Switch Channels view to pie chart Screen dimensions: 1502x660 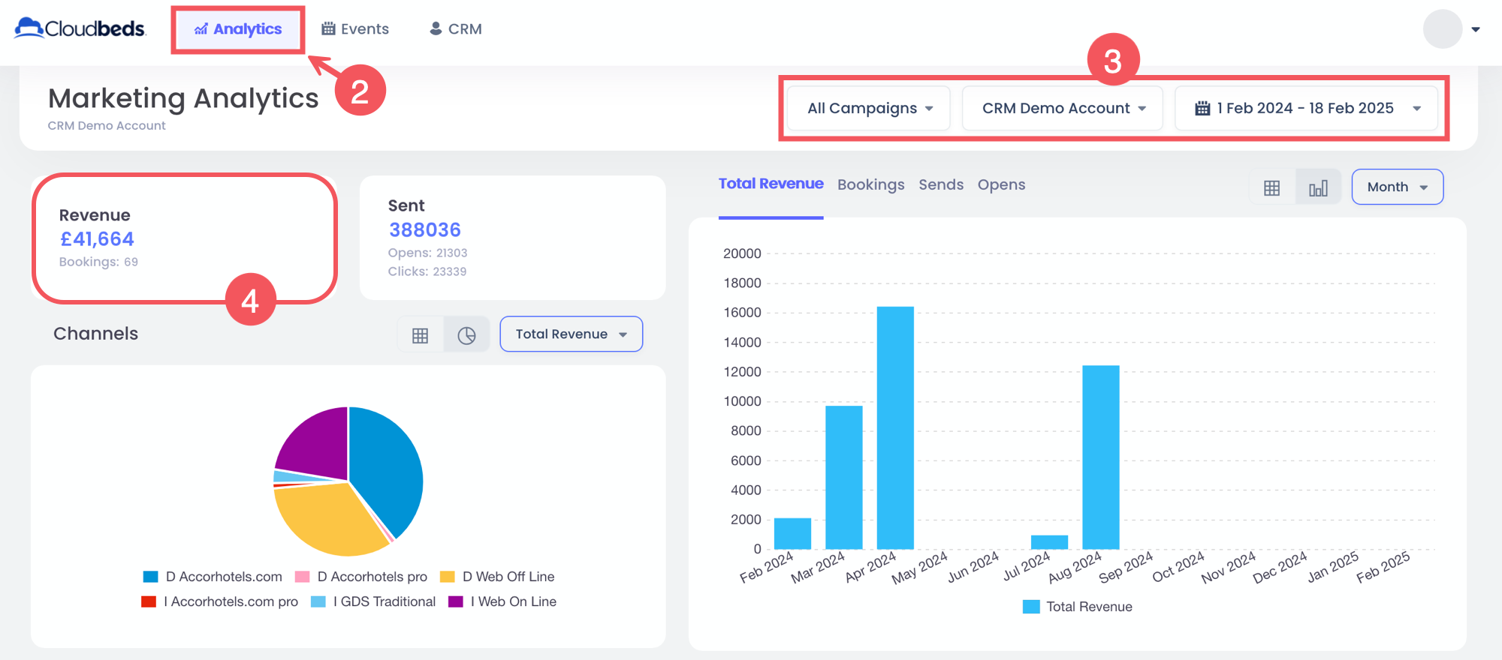pos(466,335)
